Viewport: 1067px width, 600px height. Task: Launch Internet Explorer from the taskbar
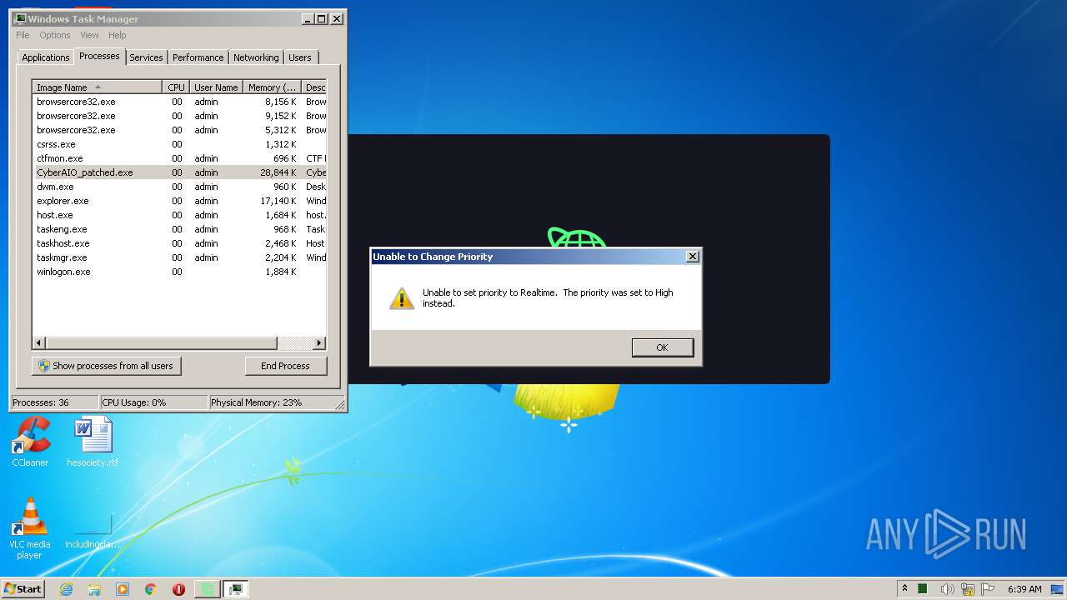(67, 589)
